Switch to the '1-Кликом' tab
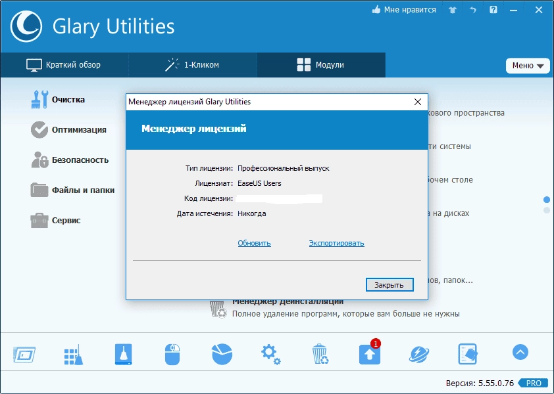554x394 pixels. (192, 65)
